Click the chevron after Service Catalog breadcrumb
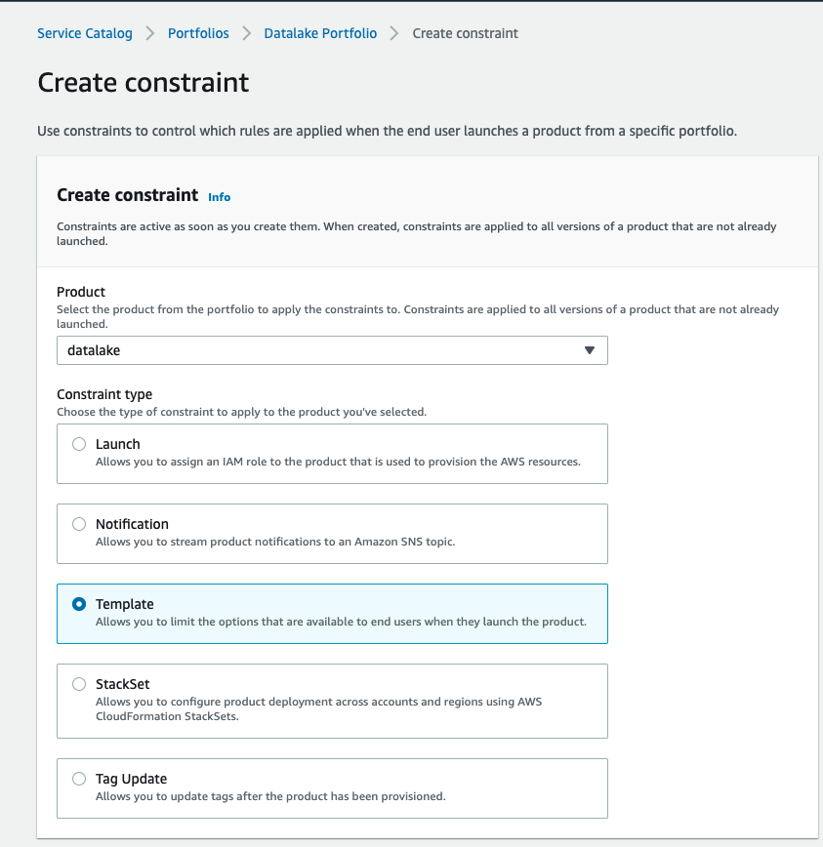The width and height of the screenshot is (823, 847). (x=150, y=33)
